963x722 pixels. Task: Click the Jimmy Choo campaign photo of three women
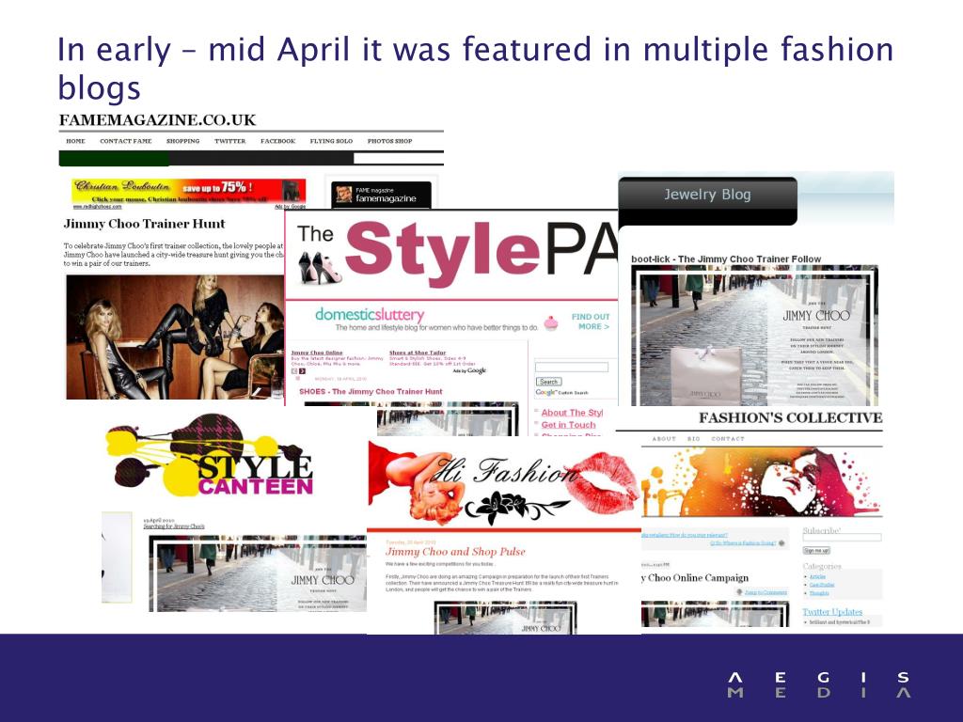[x=175, y=337]
